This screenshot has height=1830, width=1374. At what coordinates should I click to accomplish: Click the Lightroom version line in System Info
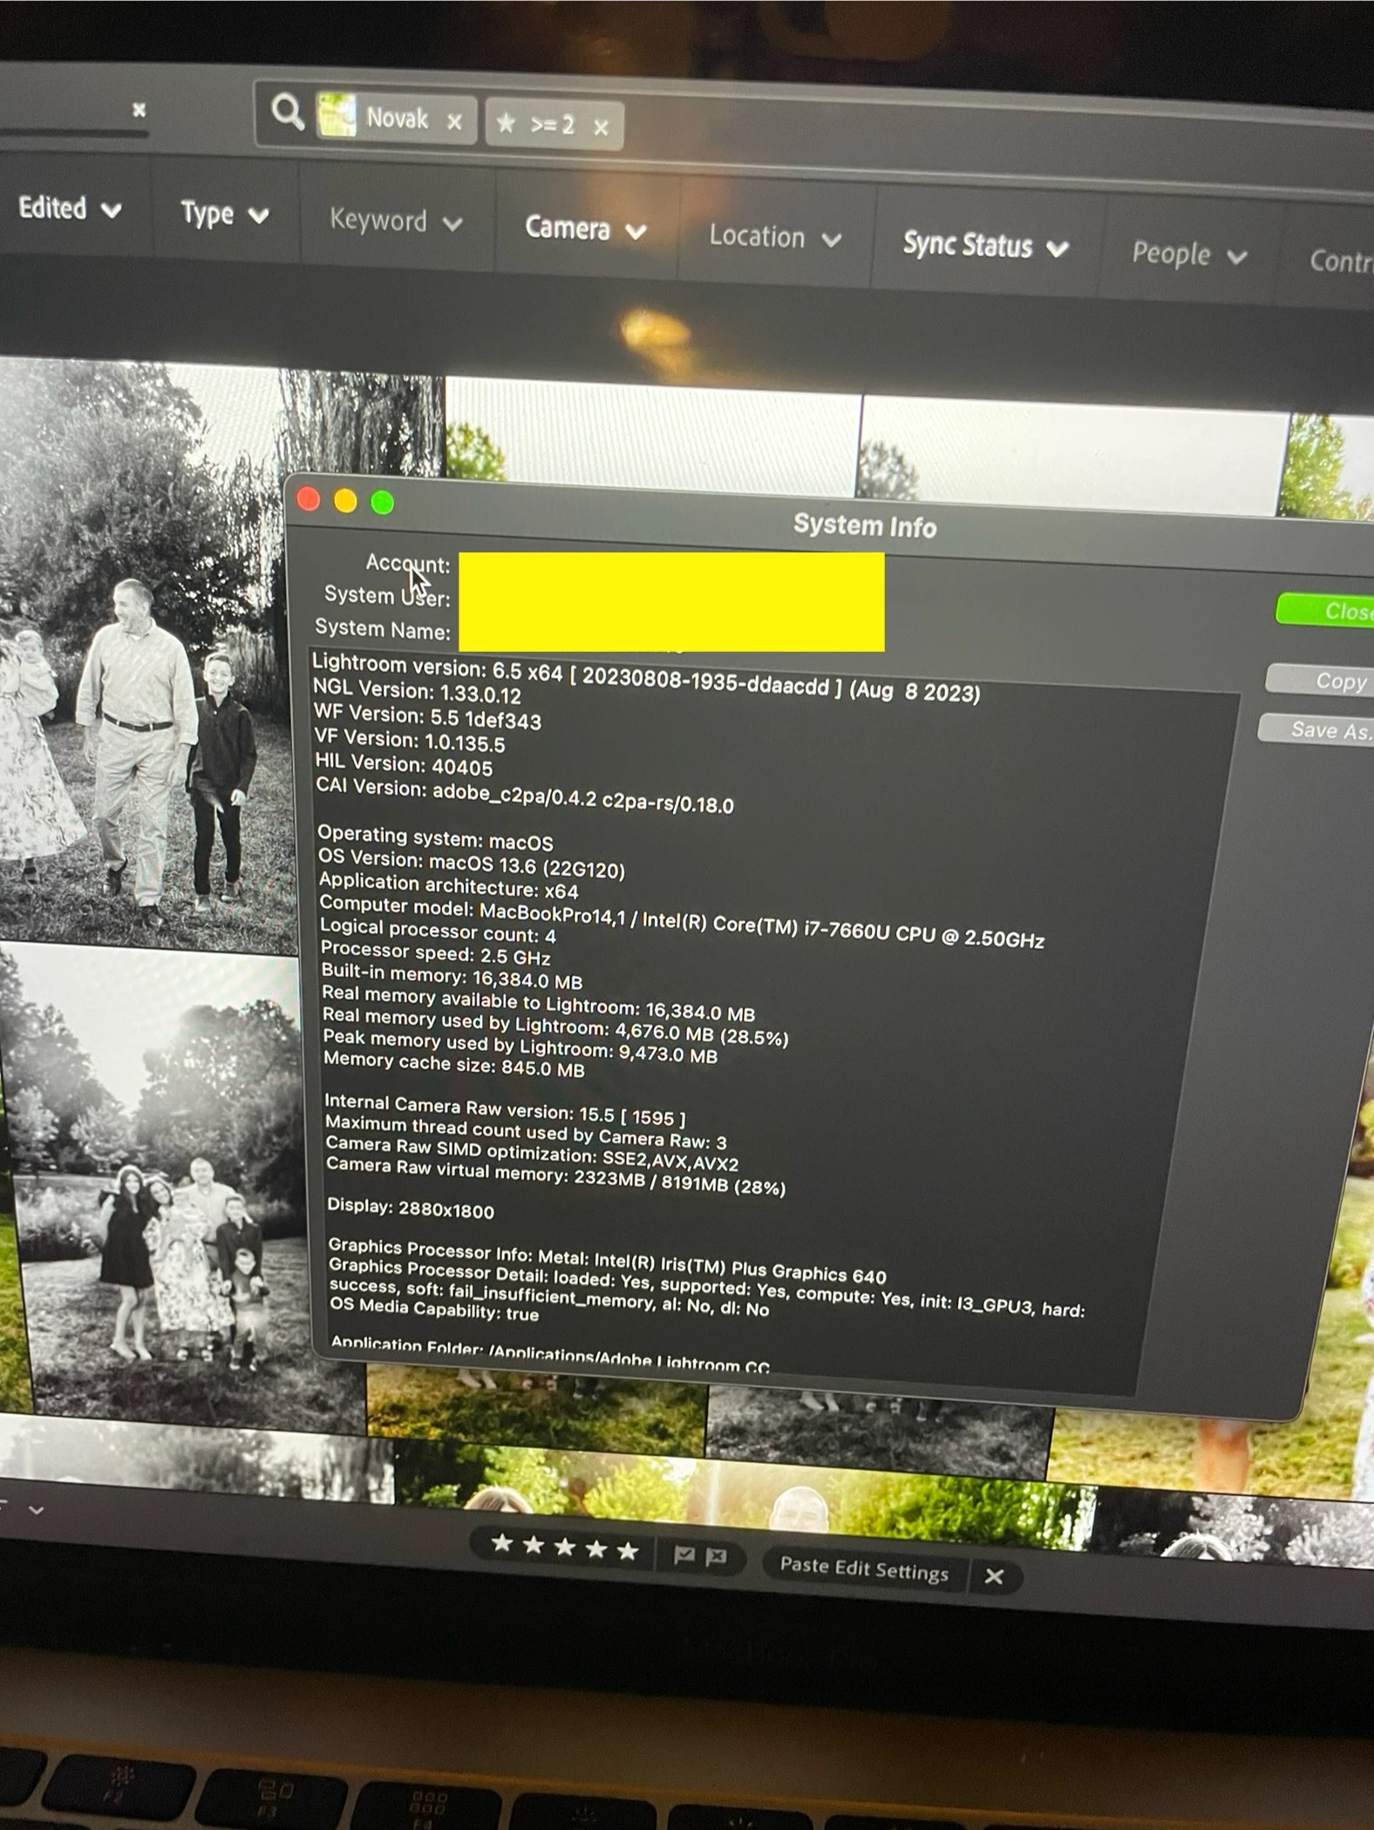tap(646, 680)
